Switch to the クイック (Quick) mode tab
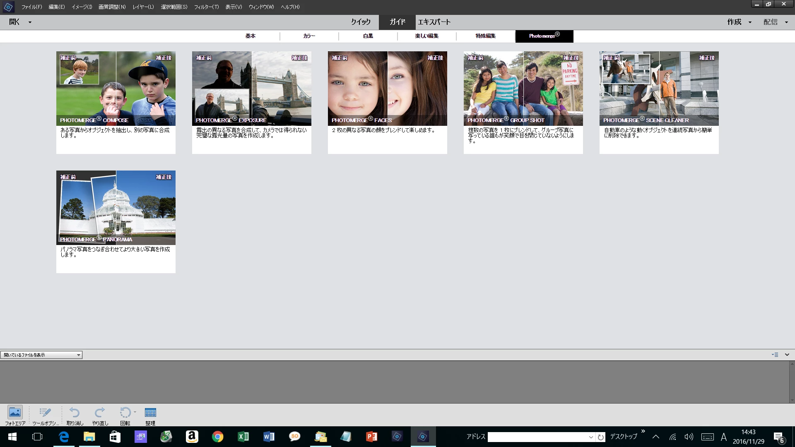Viewport: 795px width, 447px height. [361, 22]
